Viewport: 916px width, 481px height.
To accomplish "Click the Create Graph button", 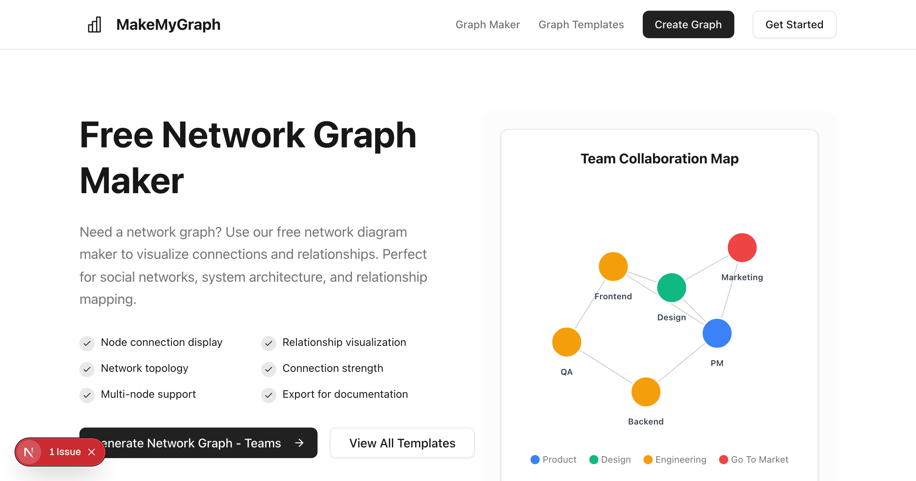I will 688,24.
